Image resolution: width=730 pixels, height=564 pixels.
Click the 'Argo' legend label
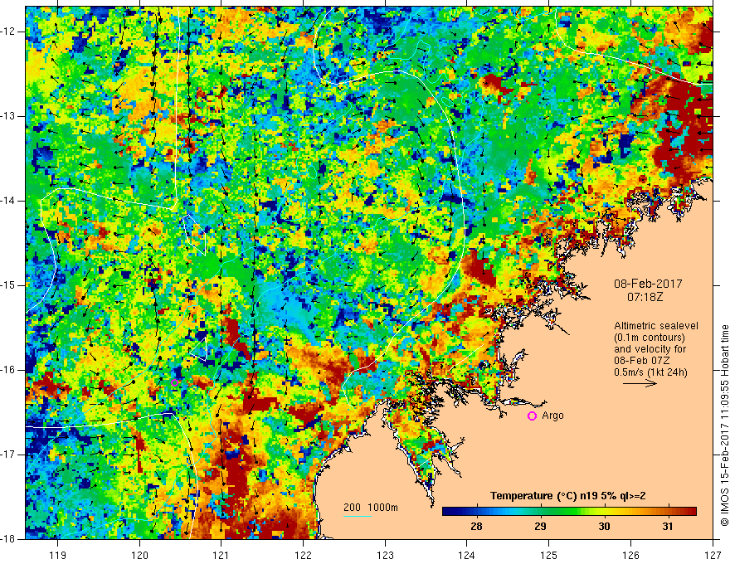(x=552, y=416)
